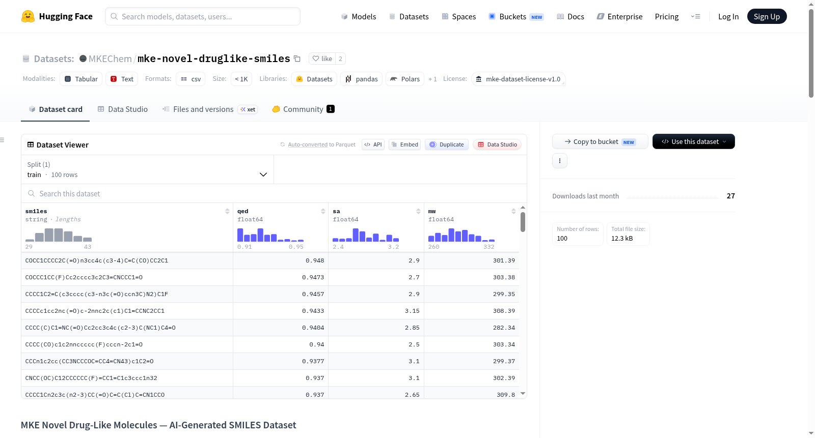Image resolution: width=815 pixels, height=438 pixels.
Task: Go to Datasets in the top navigation
Action: coord(409,17)
